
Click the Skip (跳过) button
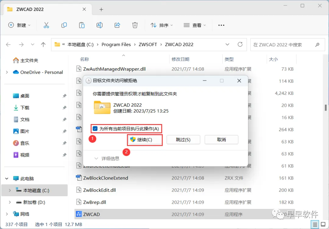click(183, 140)
